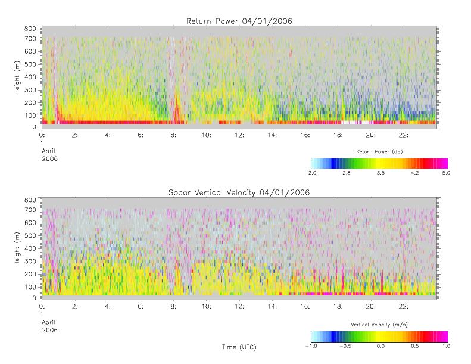Click "2006" year label under Return Power plot
471x364 pixels.
tap(49, 158)
